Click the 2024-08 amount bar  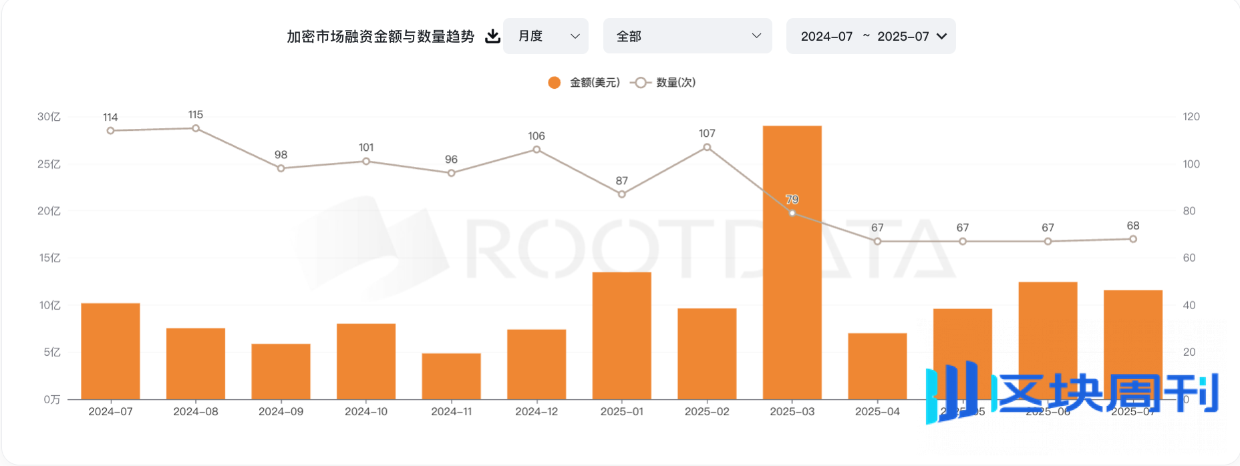click(x=196, y=364)
